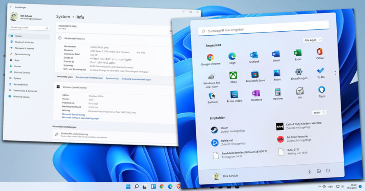The height and width of the screenshot is (191, 365).
Task: Open Microsoft-Servicevertrag link
Action: coord(74,115)
